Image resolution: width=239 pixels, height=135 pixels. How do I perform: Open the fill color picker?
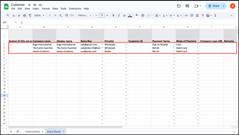click(x=137, y=15)
